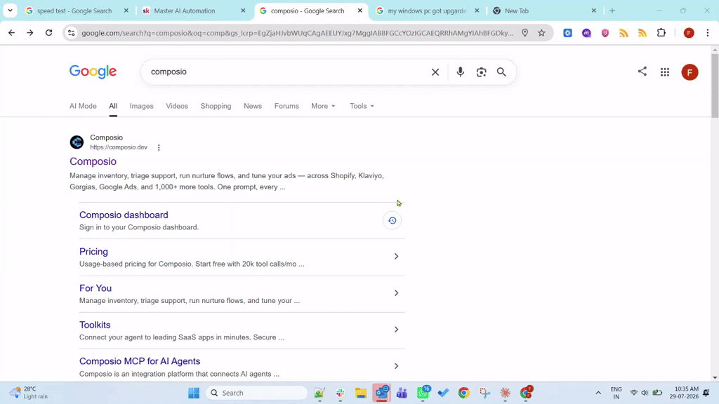Switch to the speed test tab
The image size is (719, 404).
[74, 11]
